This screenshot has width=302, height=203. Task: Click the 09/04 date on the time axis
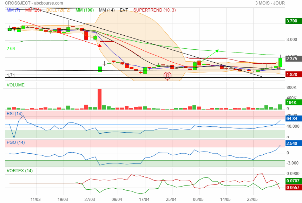[x=117, y=199]
